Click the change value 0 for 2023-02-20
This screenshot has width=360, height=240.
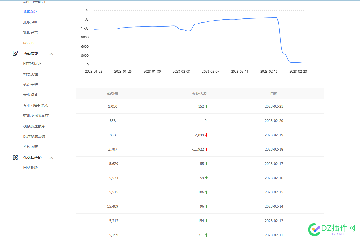(205, 121)
